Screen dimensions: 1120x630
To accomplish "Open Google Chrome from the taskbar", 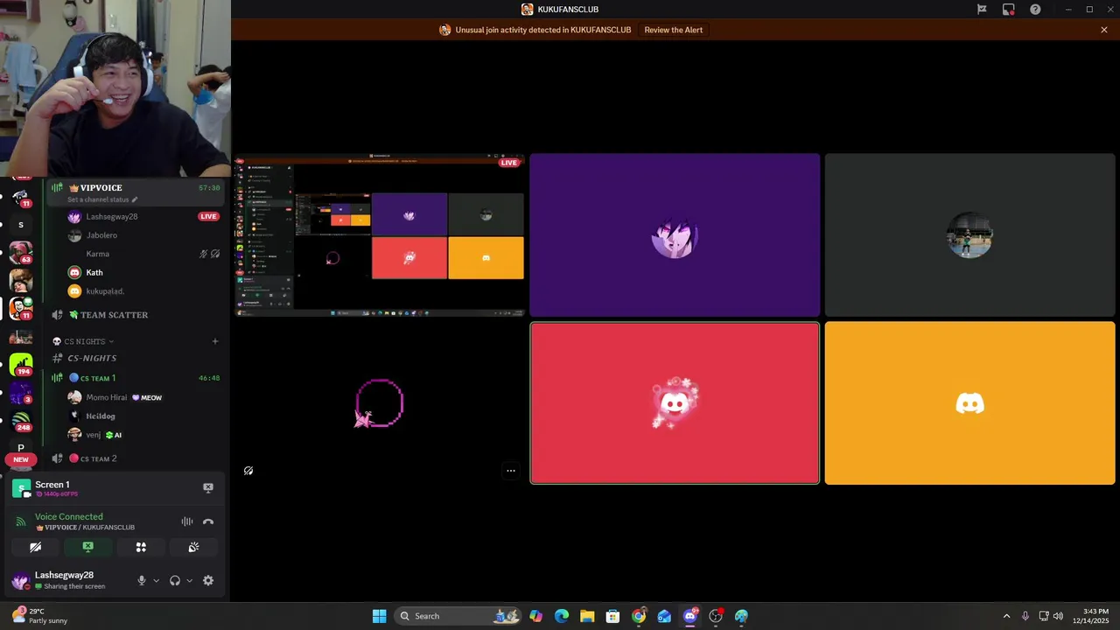I will (x=639, y=616).
